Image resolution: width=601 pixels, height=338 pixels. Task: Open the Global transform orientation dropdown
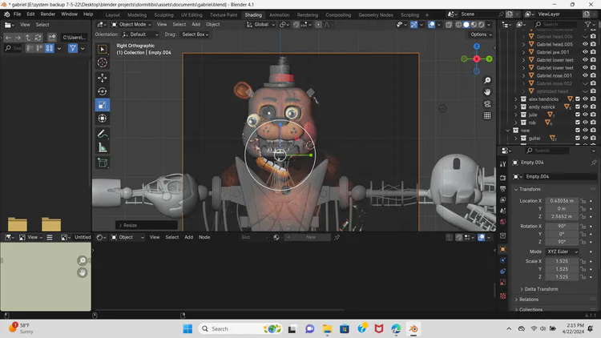tap(260, 25)
